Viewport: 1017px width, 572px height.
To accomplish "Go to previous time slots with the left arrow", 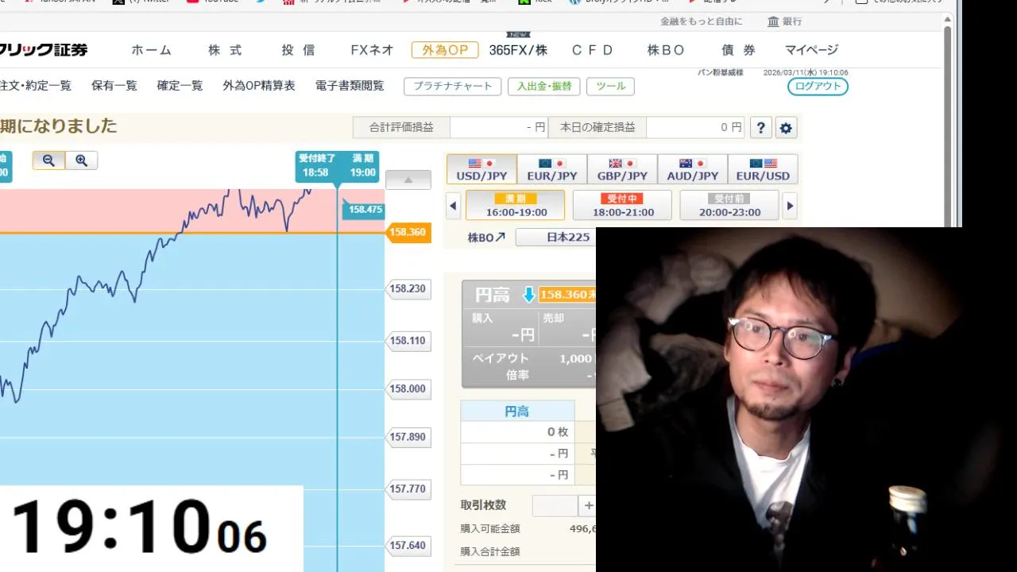I will [x=453, y=206].
